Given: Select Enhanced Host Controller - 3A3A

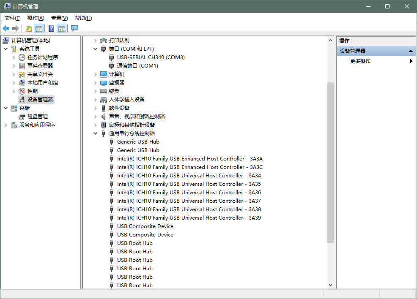Looking at the screenshot, I should pos(189,159).
